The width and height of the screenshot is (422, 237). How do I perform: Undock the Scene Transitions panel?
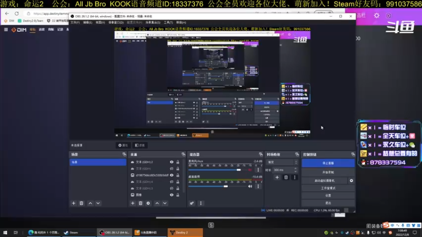coord(297,154)
